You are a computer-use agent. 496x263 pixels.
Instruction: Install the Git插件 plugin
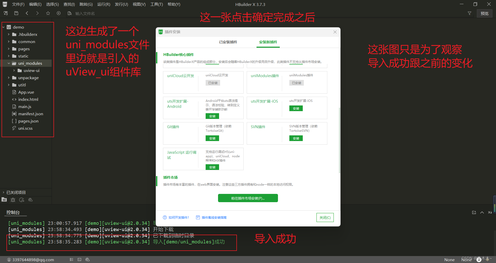pos(212,138)
